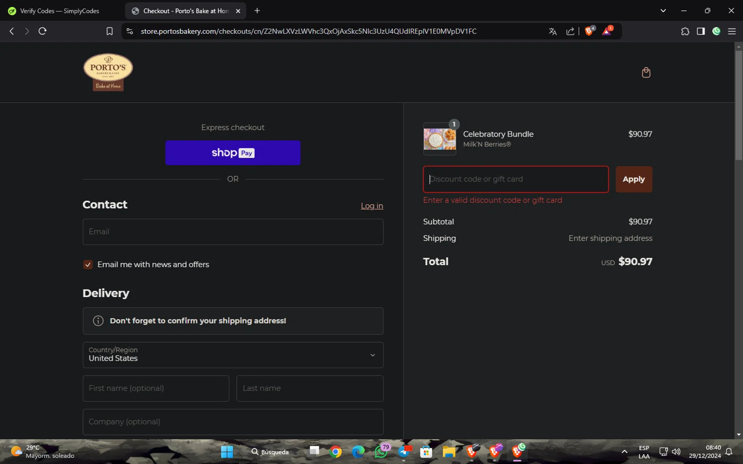
Task: Click the First name (optional) field
Action: click(x=156, y=388)
